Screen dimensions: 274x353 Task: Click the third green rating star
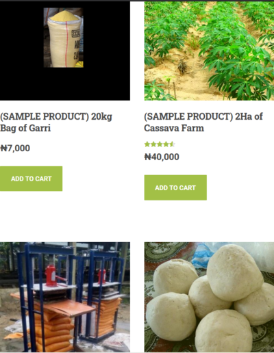pyautogui.click(x=160, y=144)
